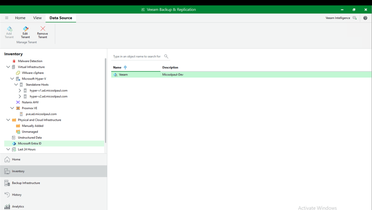Click the Home house icon in navigation
This screenshot has width=372, height=210.
click(7, 159)
